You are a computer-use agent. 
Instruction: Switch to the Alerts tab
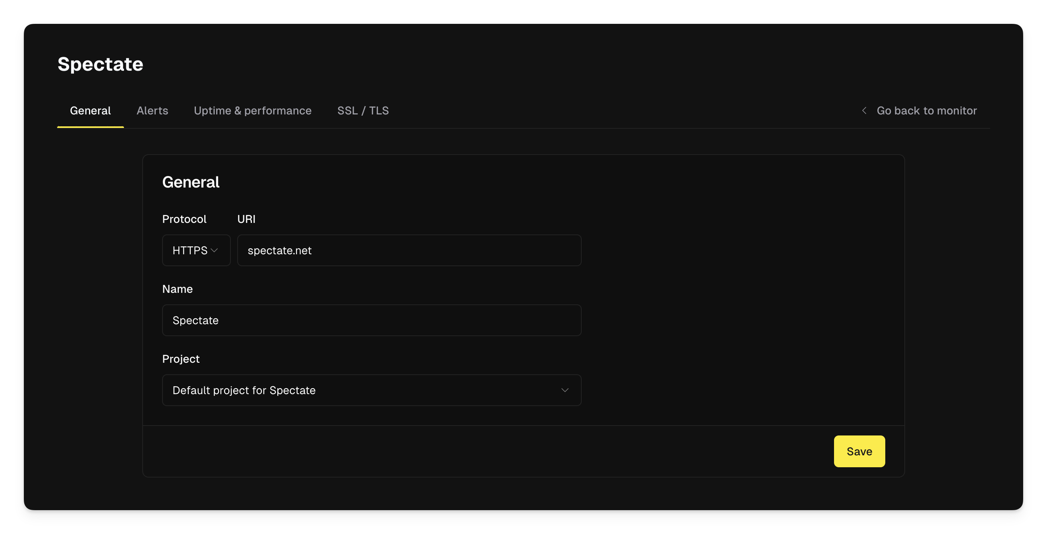(x=152, y=110)
